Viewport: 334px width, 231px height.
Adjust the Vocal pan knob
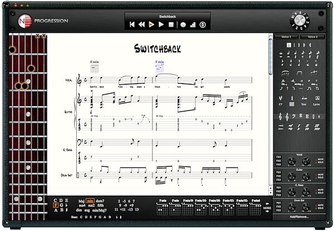(292, 161)
